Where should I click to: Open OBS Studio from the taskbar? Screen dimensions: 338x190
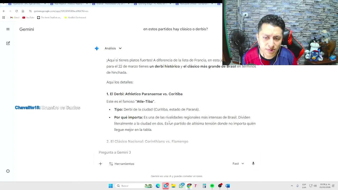(220, 186)
